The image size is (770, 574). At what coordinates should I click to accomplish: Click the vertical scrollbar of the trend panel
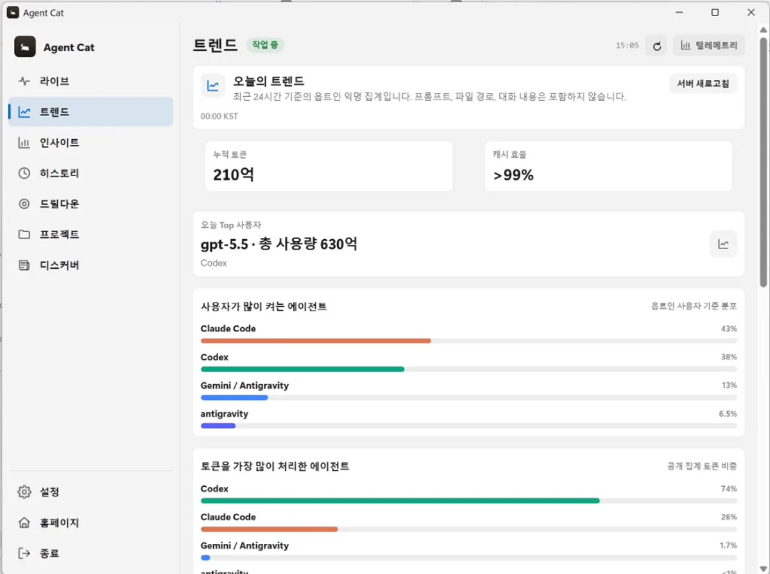763,162
